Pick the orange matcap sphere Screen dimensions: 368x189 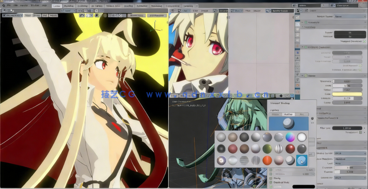(267, 160)
